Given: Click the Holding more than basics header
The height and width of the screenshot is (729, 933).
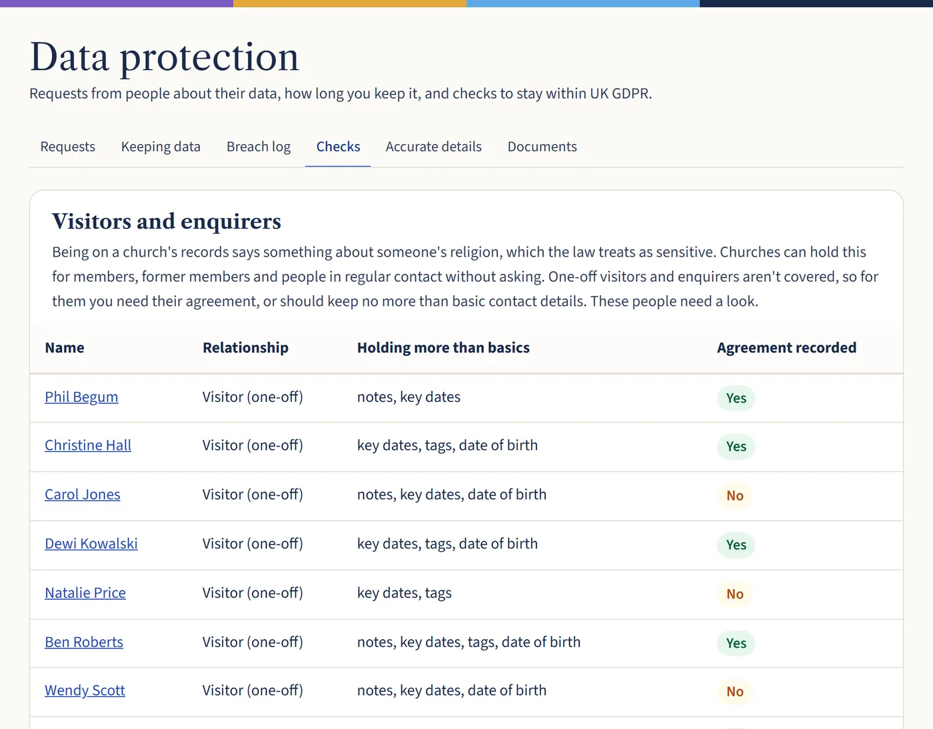Looking at the screenshot, I should 443,348.
